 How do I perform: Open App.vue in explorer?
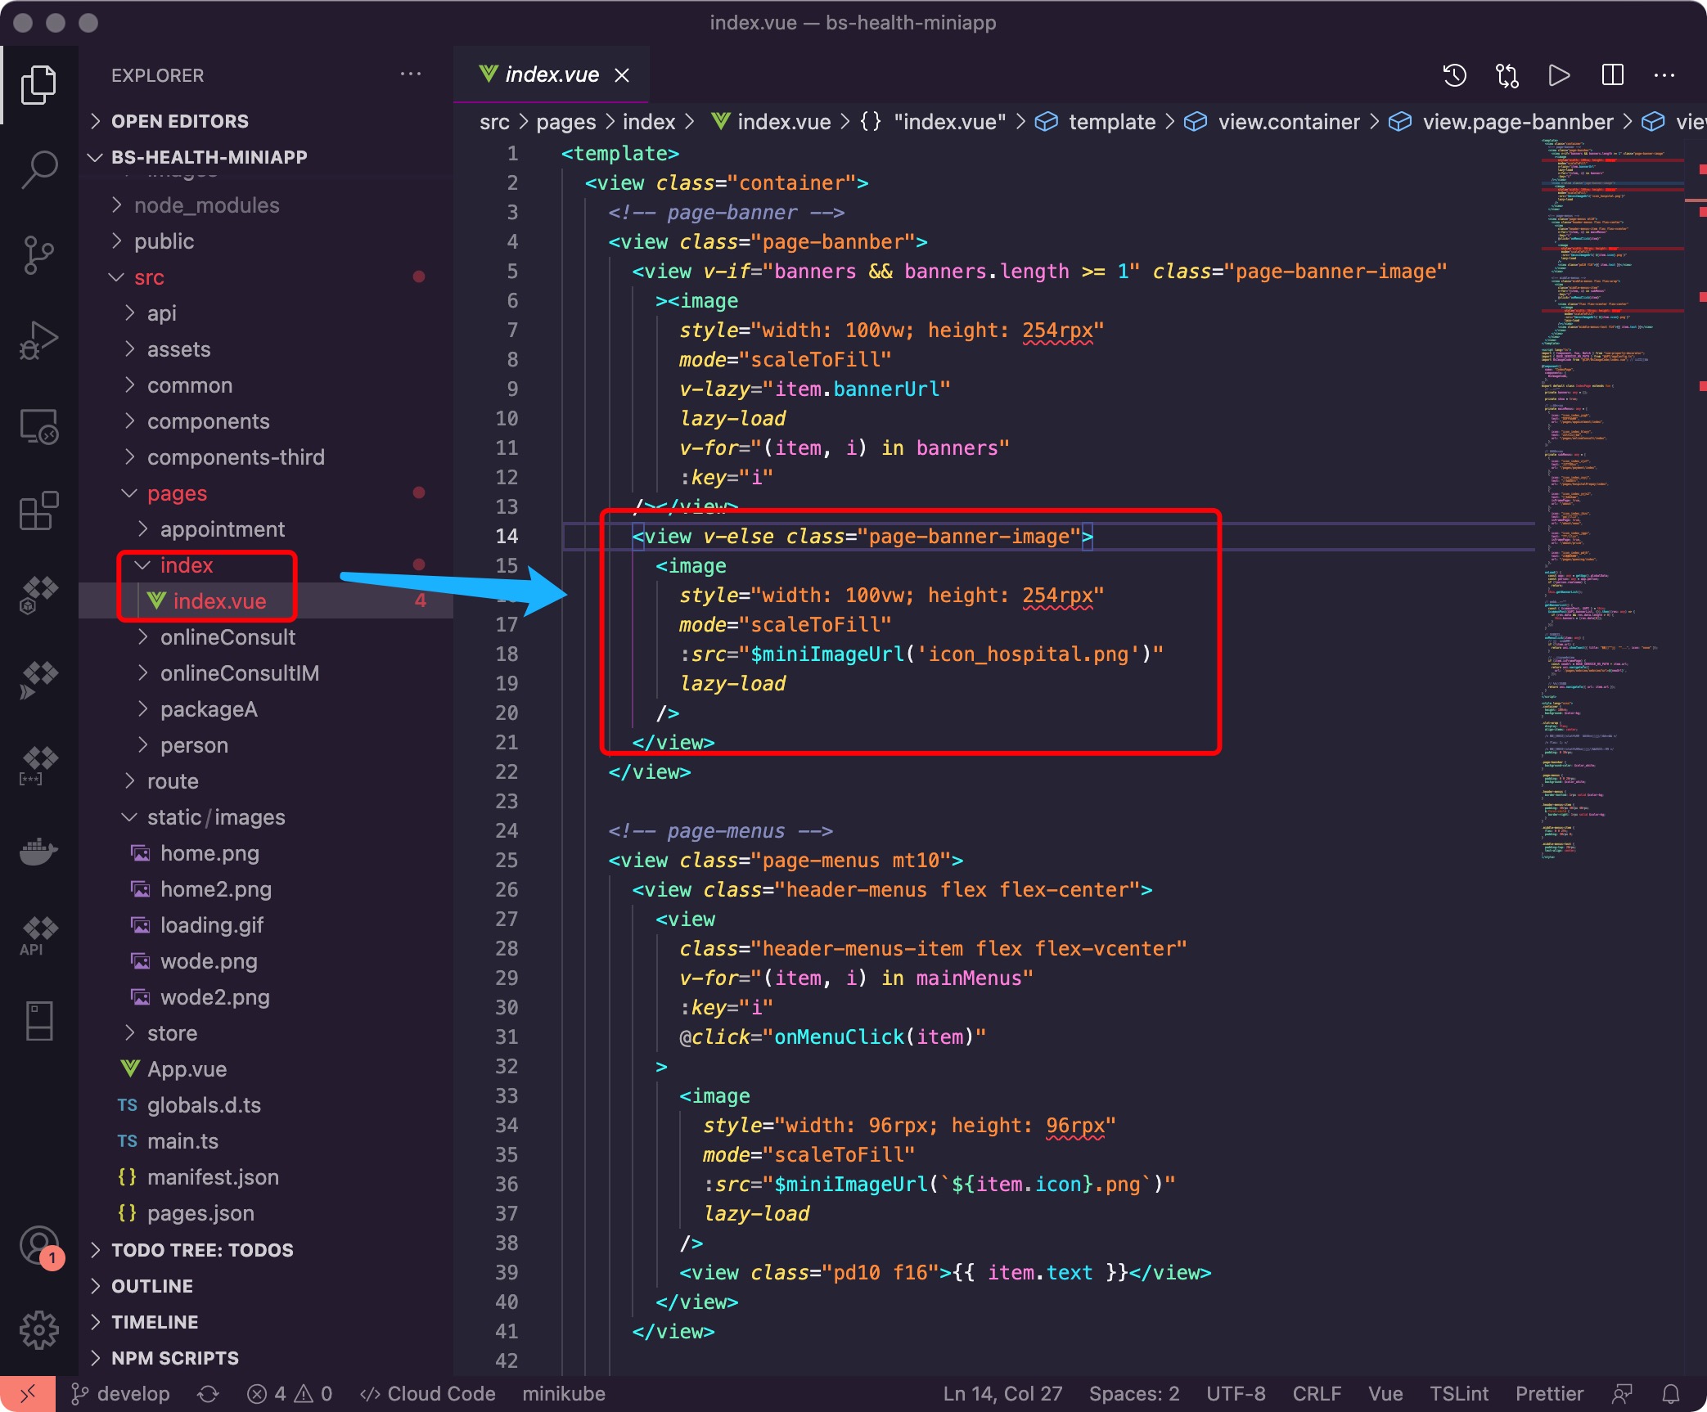coord(266,1068)
